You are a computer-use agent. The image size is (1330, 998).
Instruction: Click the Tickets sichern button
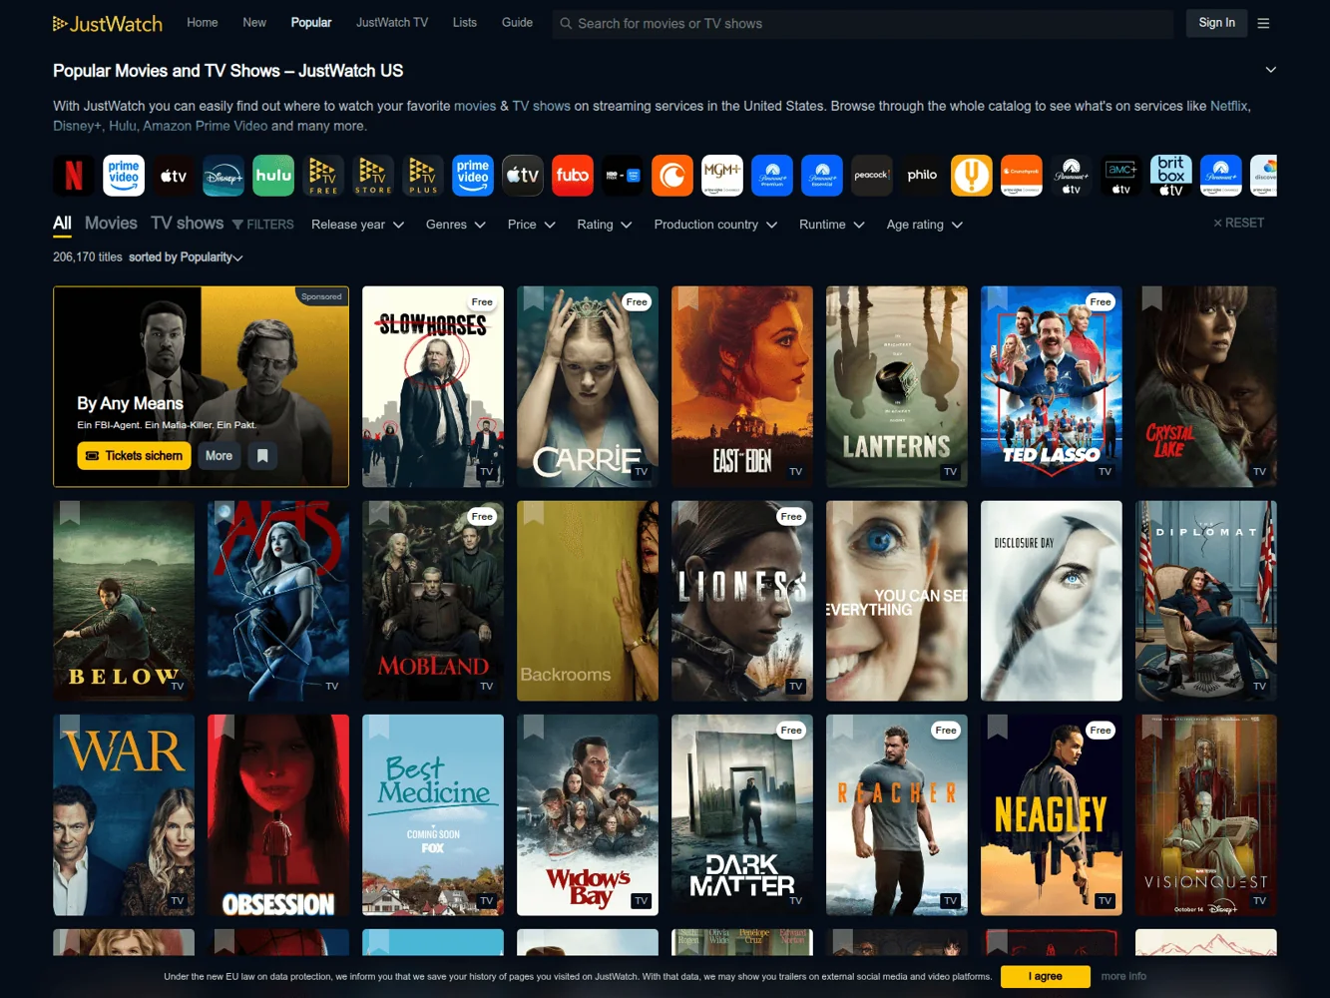pyautogui.click(x=134, y=456)
